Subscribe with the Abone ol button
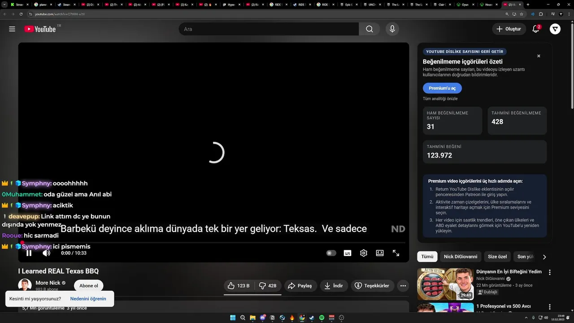 pos(89,286)
